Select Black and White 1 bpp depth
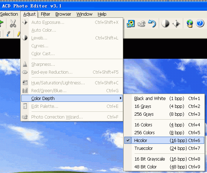Screen dimensions: 207x173 tap(164, 99)
